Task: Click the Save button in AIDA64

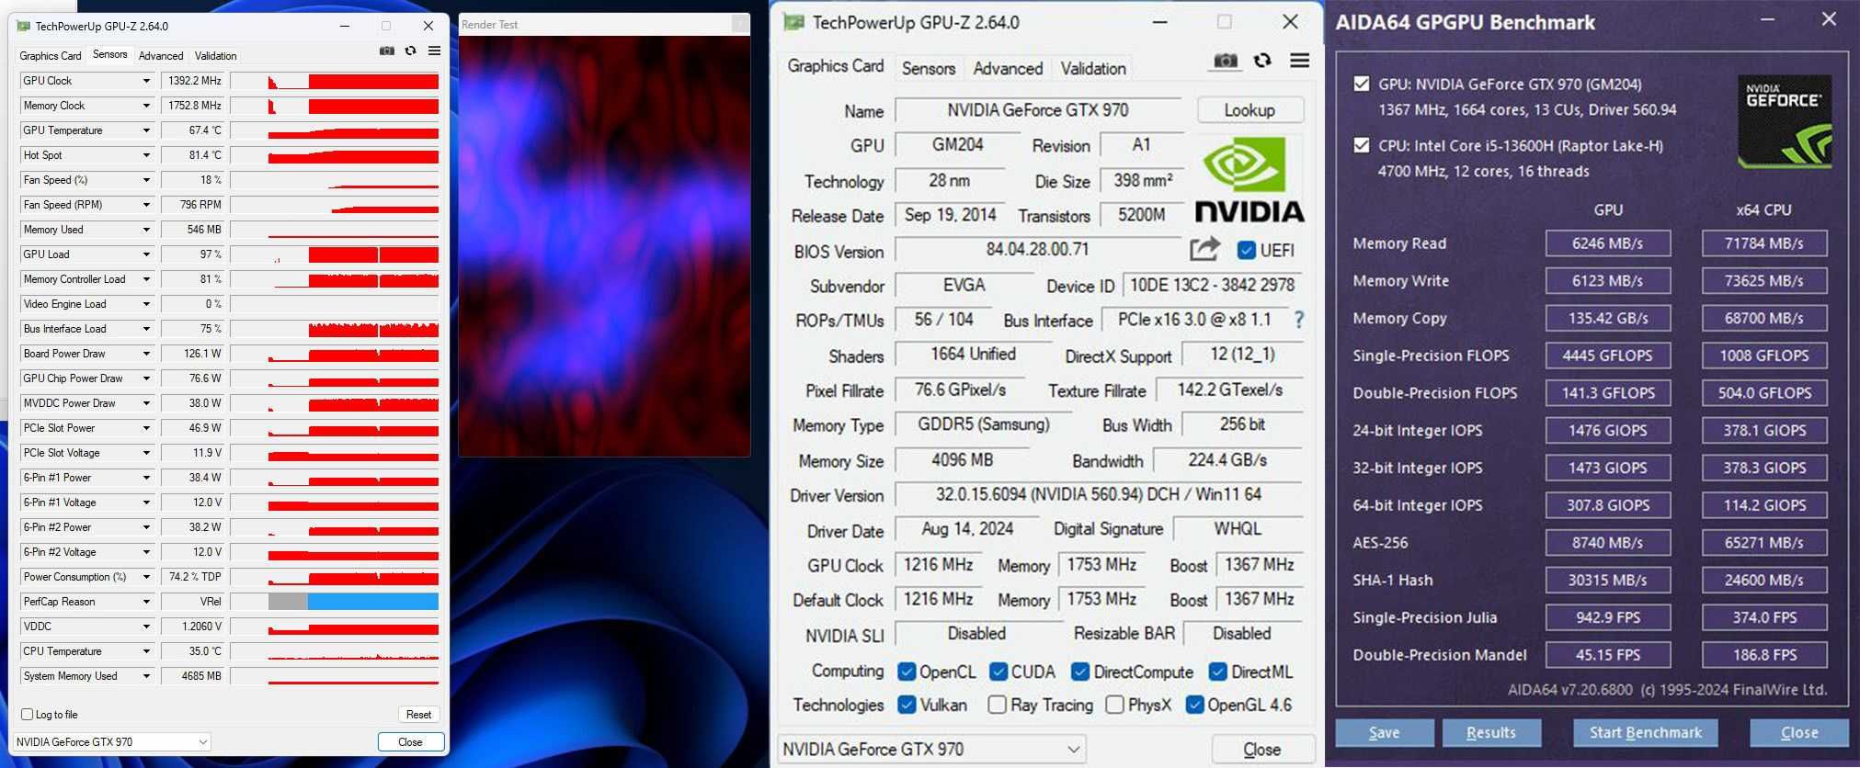Action: click(1385, 732)
